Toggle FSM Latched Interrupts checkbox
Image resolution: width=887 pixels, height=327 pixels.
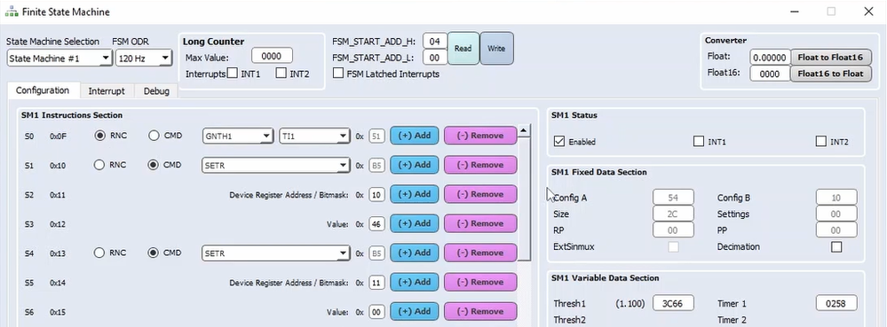point(338,74)
